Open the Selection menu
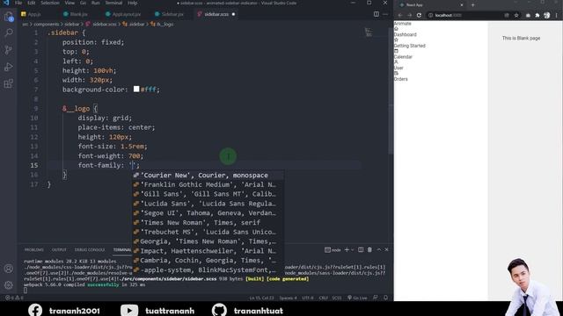The height and width of the screenshot is (316, 563). [x=50, y=3]
